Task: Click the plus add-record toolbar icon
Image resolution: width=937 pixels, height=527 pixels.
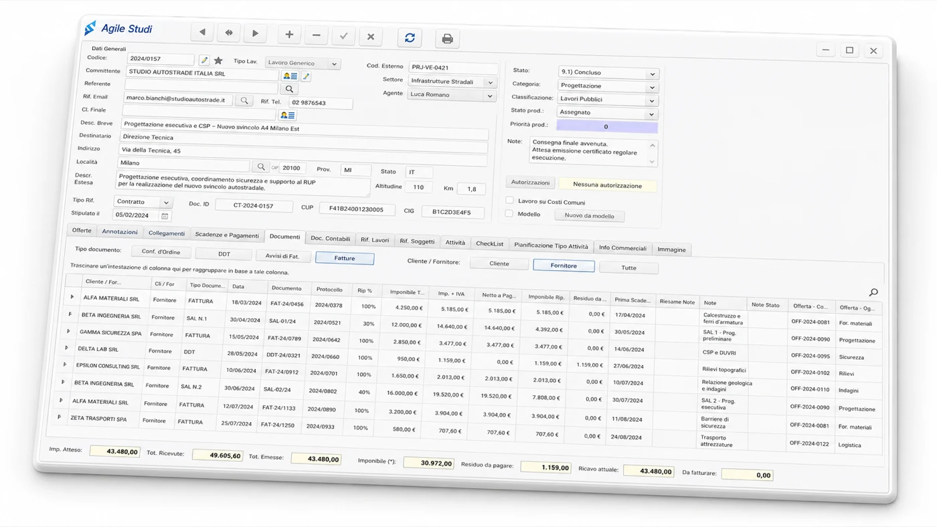Action: [289, 35]
